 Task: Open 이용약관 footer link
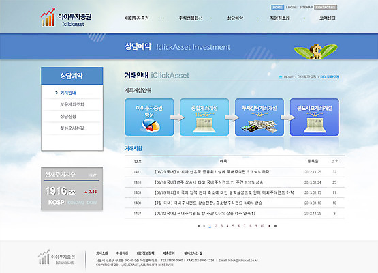122,253
